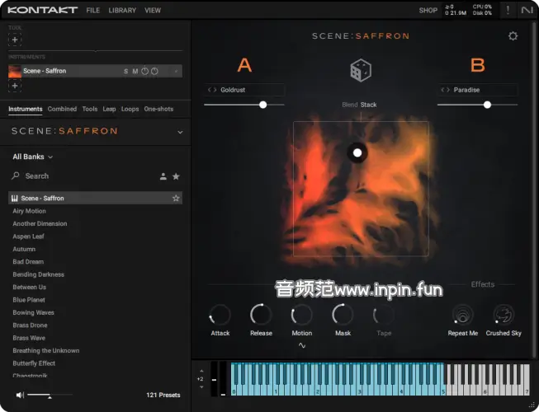Step sound B preset with arrows

tap(445, 90)
